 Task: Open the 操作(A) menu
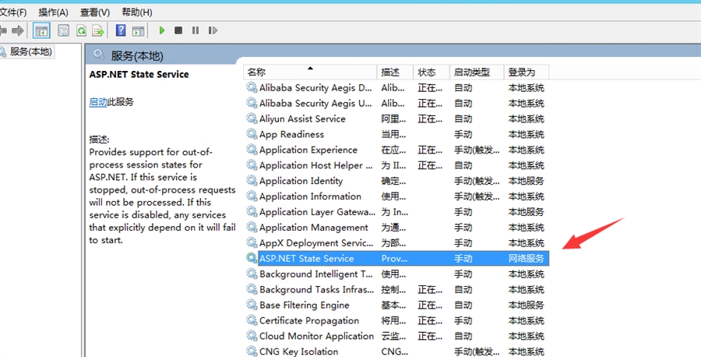coord(53,12)
